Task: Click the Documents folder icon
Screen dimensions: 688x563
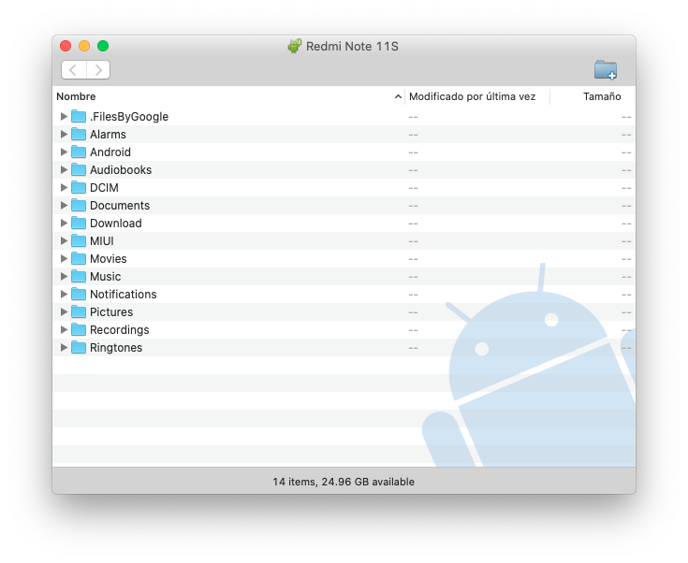Action: pyautogui.click(x=79, y=205)
